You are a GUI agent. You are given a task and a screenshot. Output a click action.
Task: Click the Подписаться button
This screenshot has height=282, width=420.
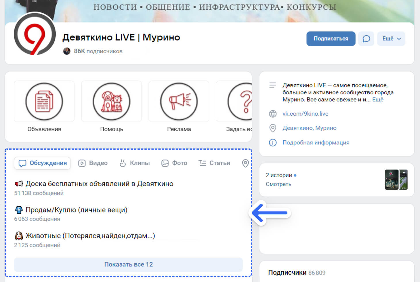tap(331, 39)
